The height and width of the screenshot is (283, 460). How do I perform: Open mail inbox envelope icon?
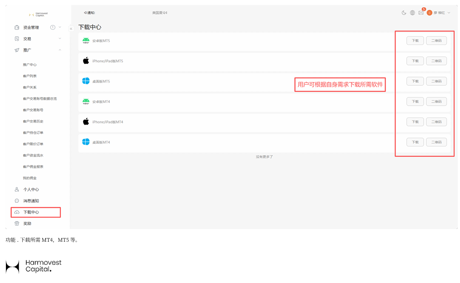pos(420,13)
